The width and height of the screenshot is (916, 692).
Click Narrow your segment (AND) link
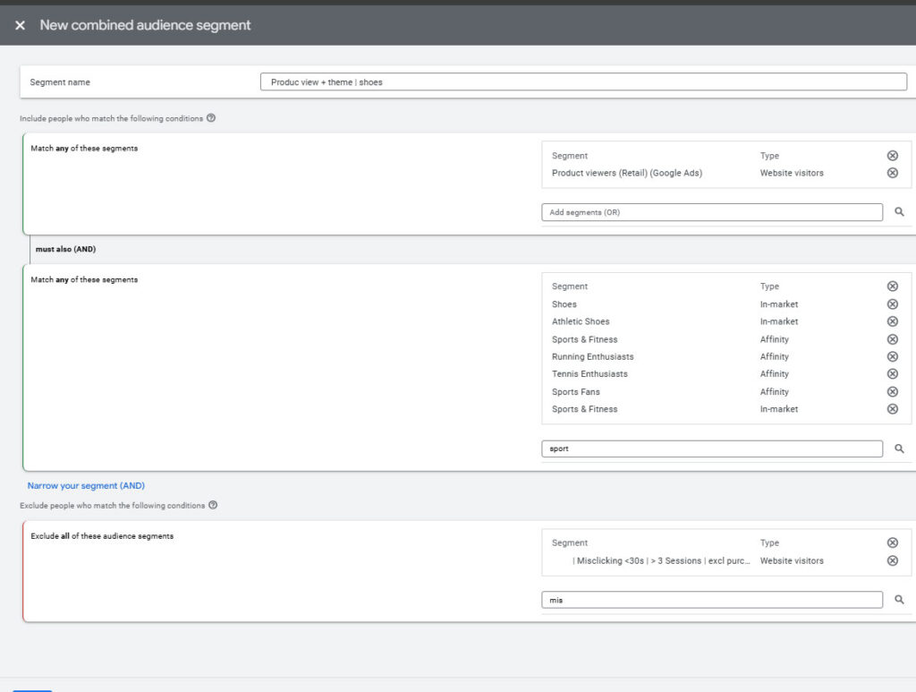coord(86,486)
